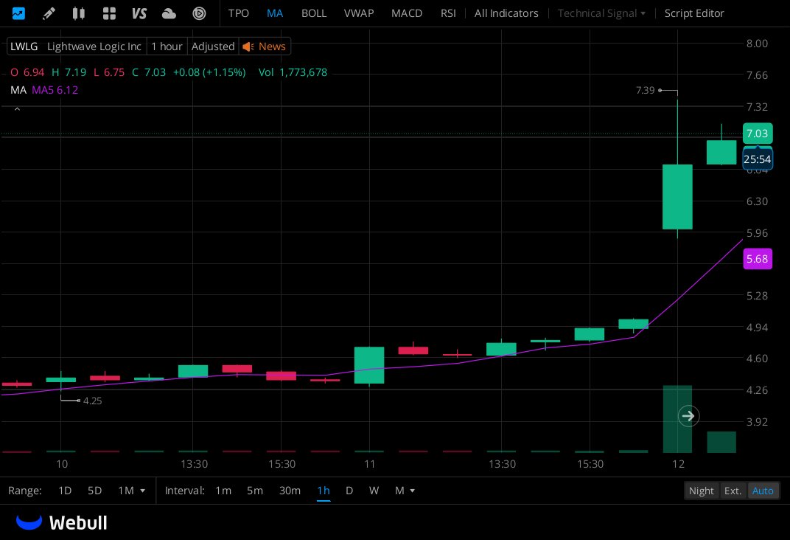Click the 5.68 MA value tag

[758, 259]
